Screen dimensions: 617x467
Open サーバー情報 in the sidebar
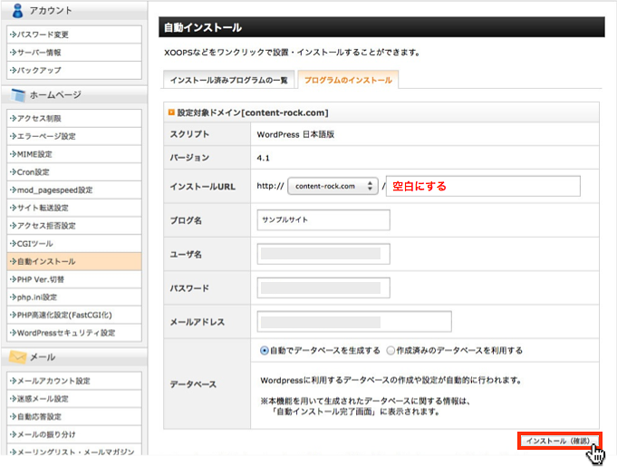point(74,53)
